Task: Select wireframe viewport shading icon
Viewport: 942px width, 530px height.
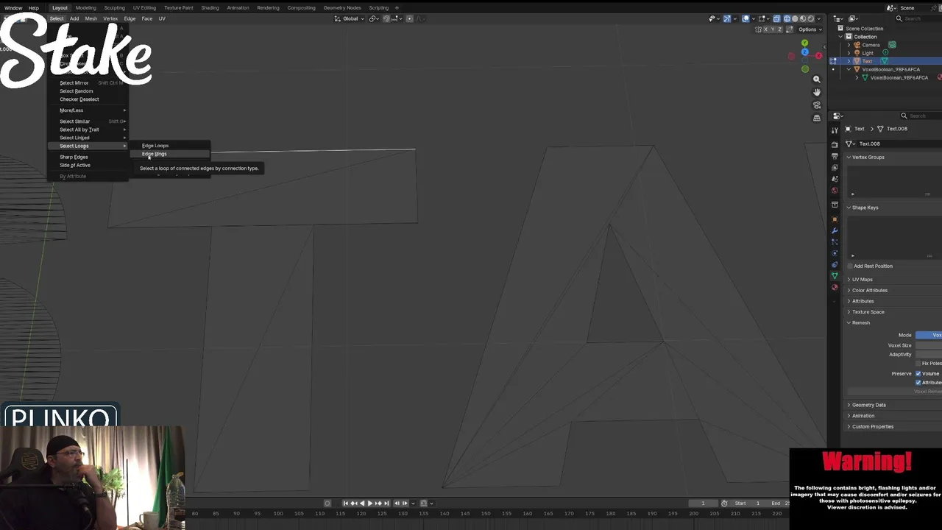Action: pos(787,18)
